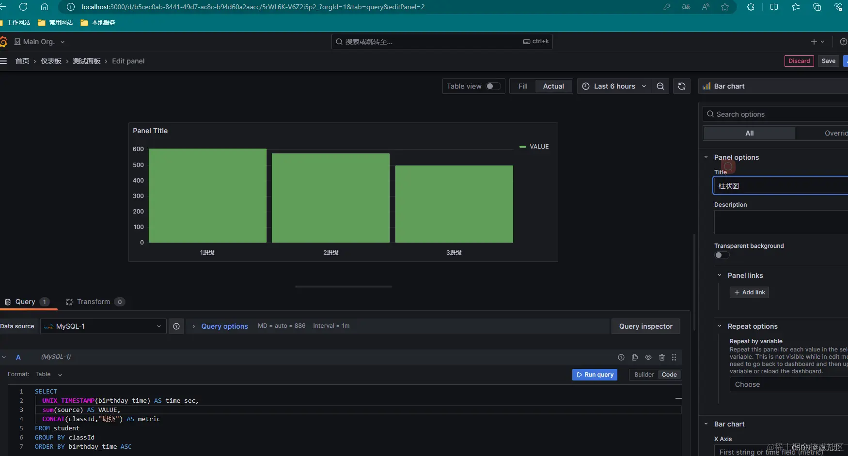848x456 pixels.
Task: Switch query editor to Code mode
Action: 669,375
